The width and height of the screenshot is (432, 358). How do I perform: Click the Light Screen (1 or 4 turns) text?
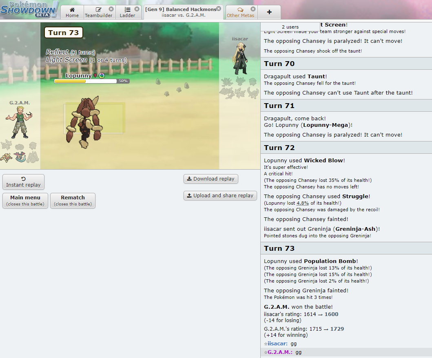coord(86,60)
